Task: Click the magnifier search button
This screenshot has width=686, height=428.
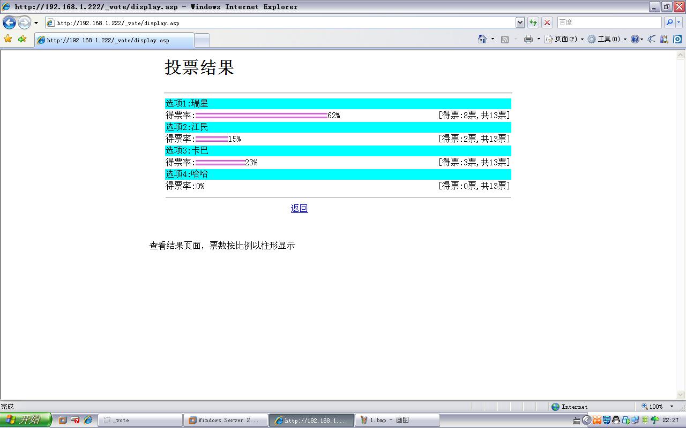Action: click(x=669, y=22)
